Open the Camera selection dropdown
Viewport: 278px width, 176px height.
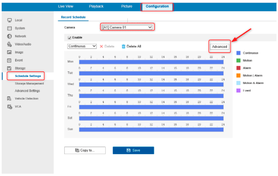tap(127, 27)
